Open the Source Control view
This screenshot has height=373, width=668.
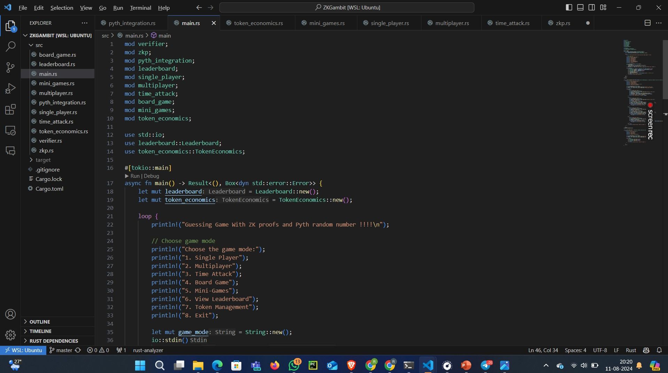click(10, 67)
